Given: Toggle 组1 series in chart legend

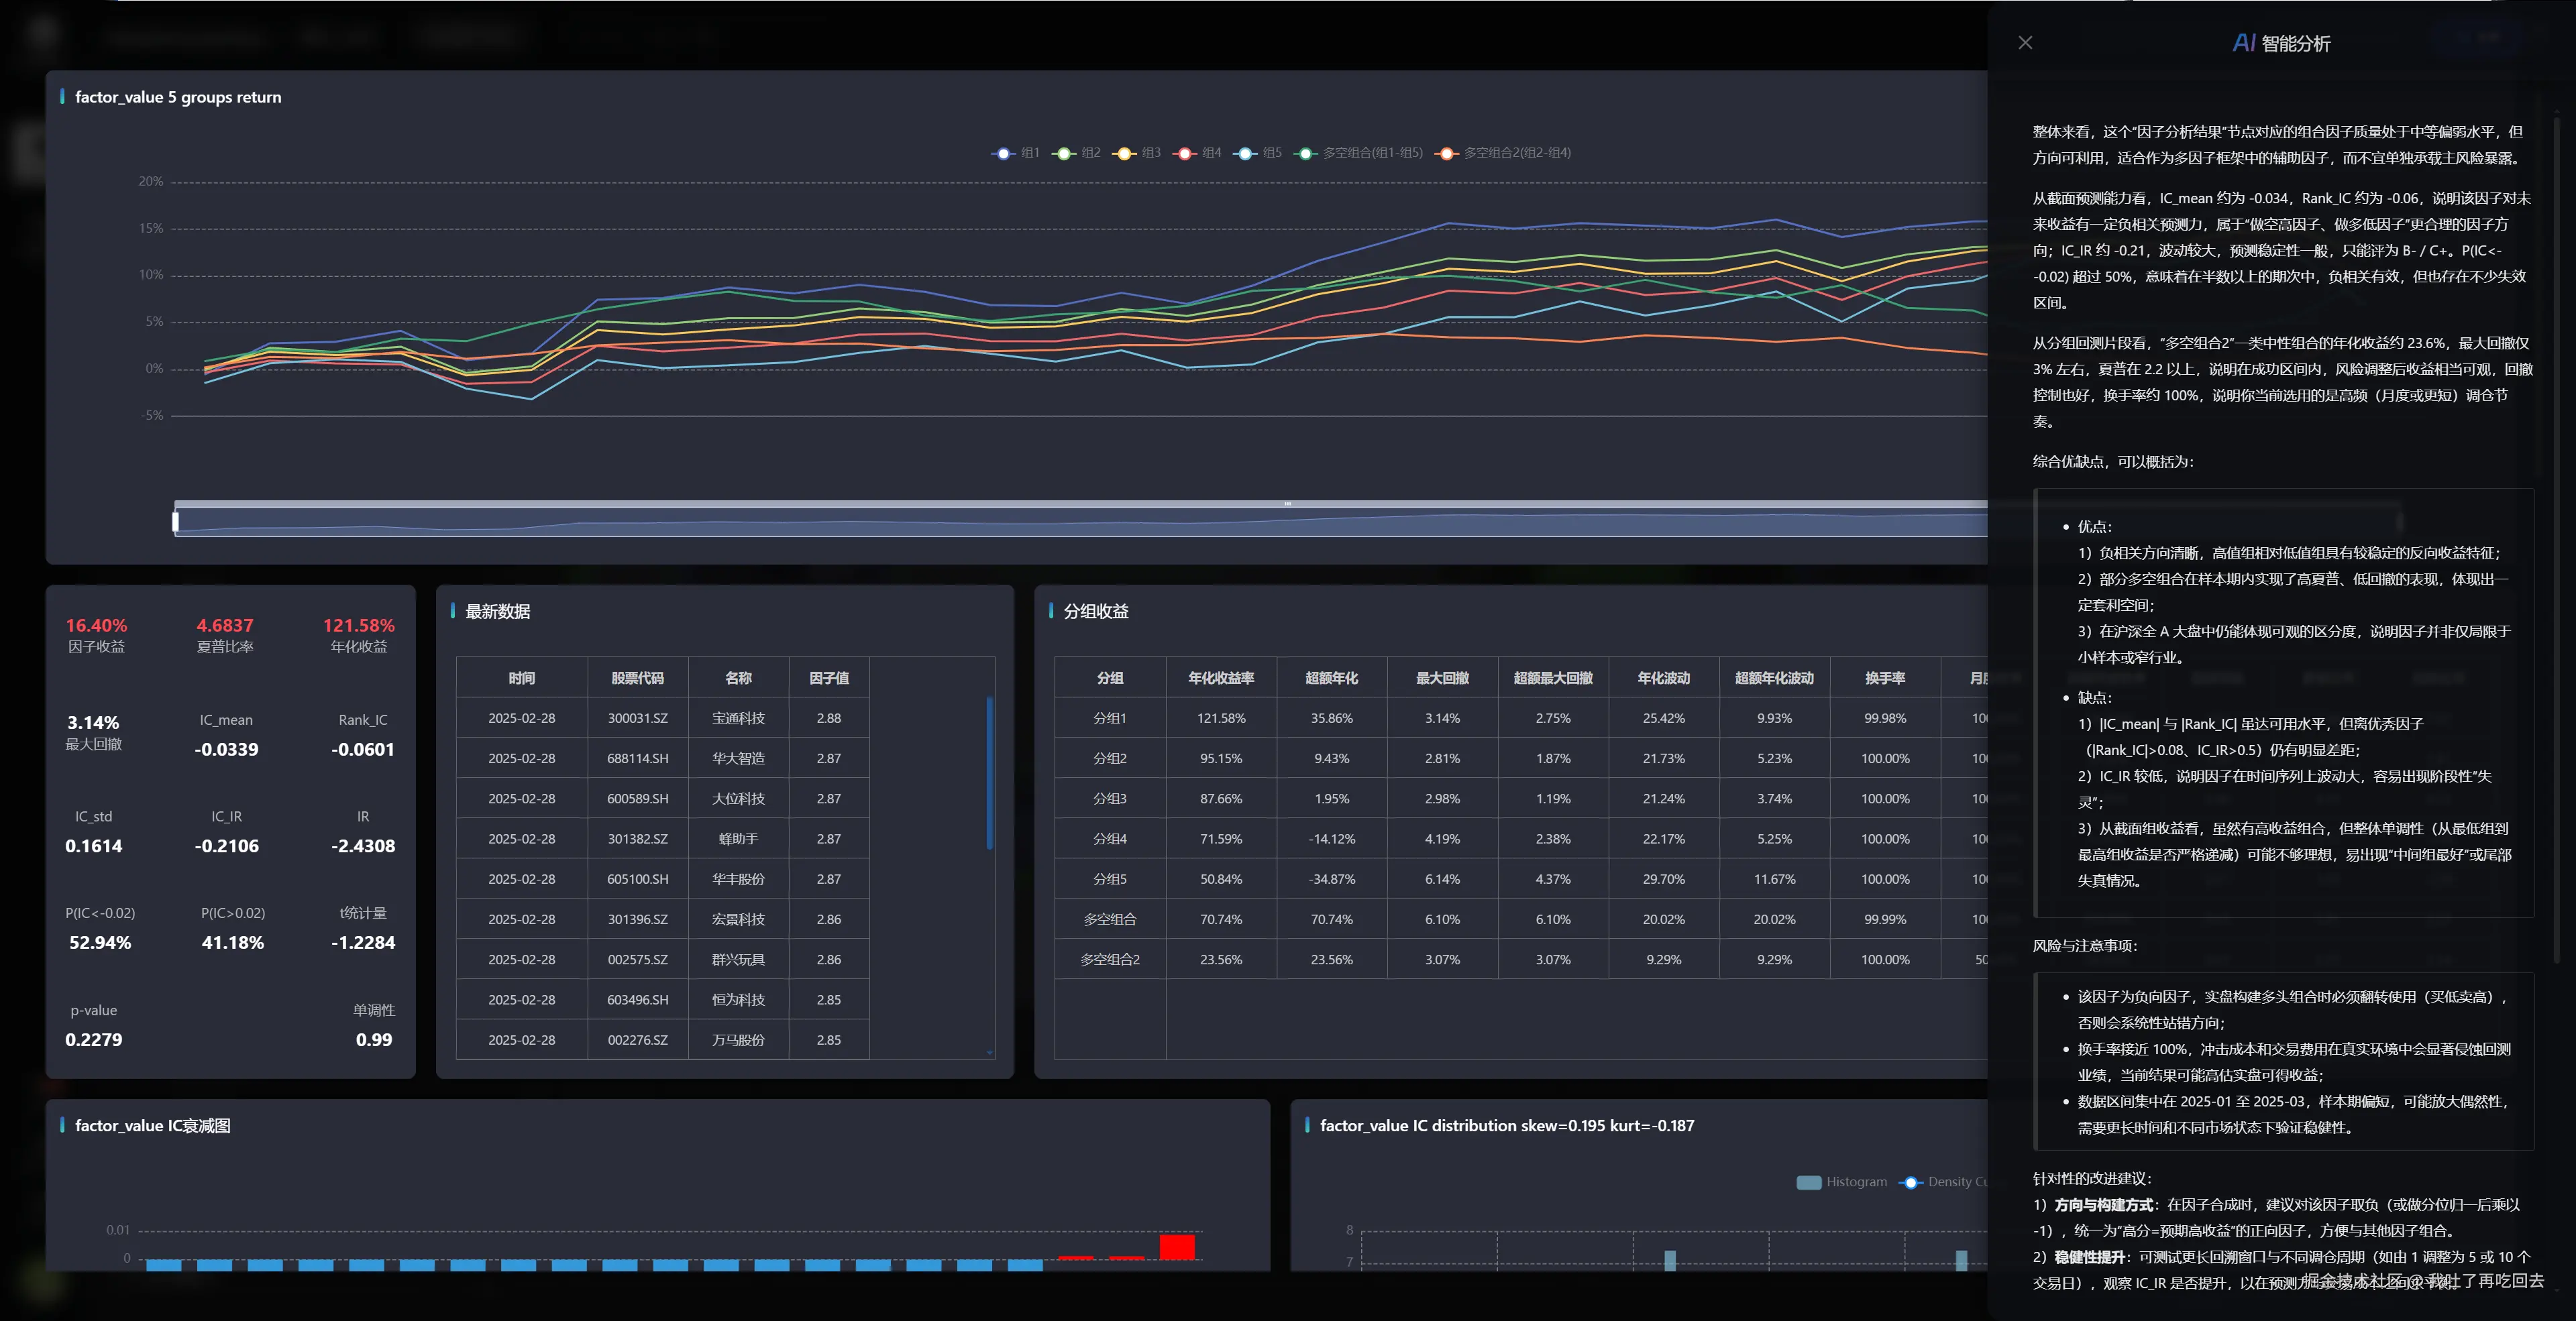Looking at the screenshot, I should point(1003,153).
